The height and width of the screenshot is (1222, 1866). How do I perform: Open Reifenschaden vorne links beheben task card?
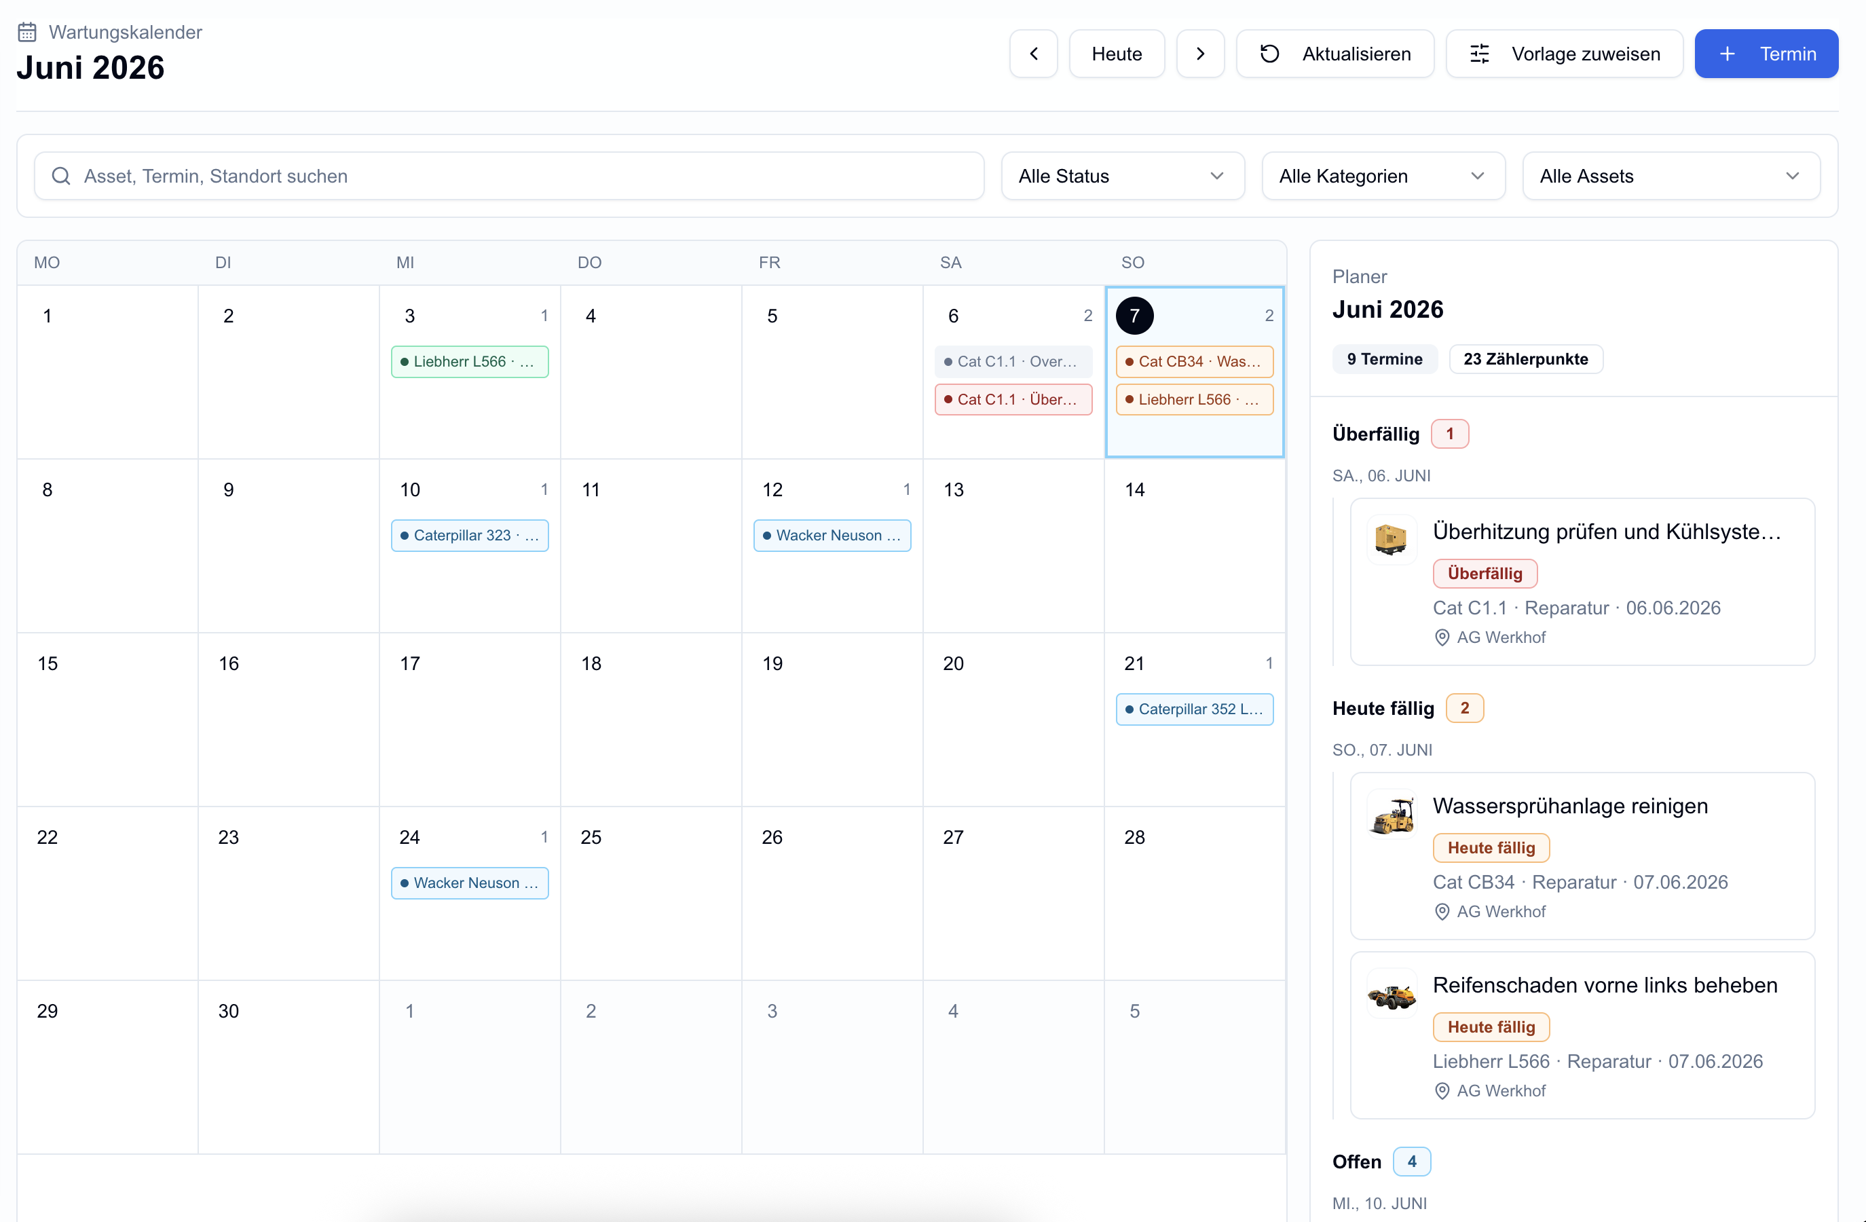pos(1582,1035)
